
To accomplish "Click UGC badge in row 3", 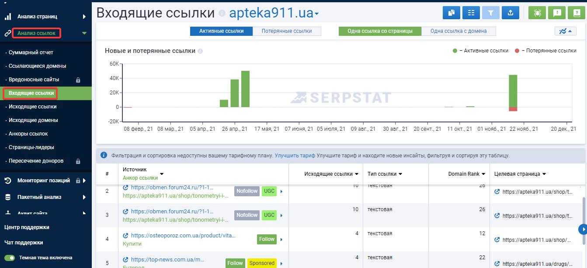I will (269, 215).
